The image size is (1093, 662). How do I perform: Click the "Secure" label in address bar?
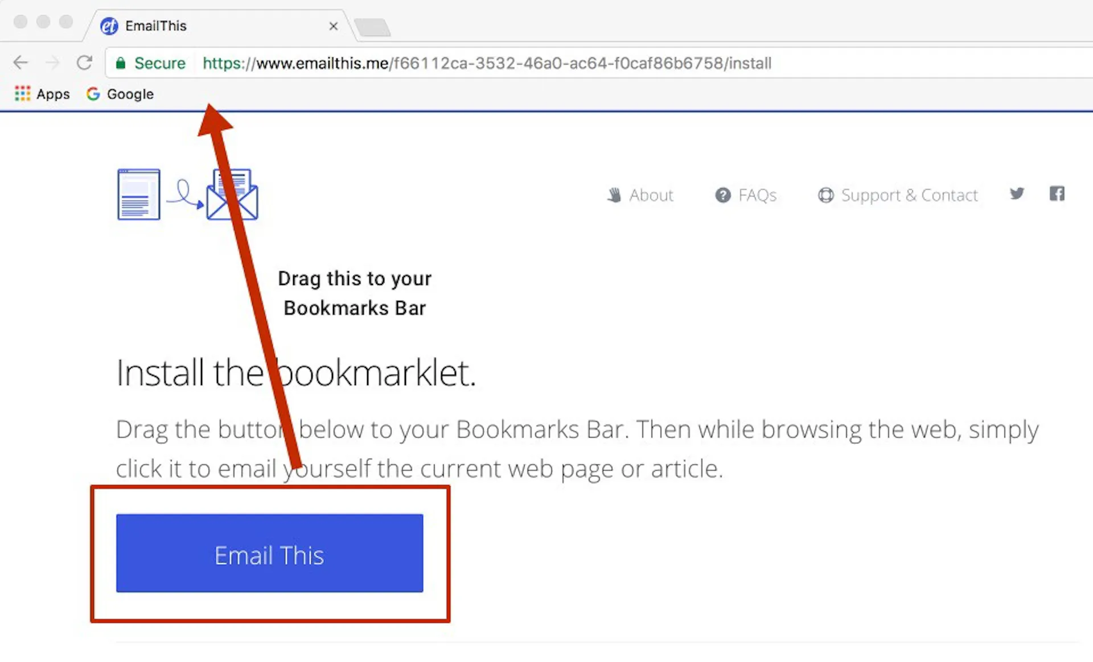tap(160, 63)
